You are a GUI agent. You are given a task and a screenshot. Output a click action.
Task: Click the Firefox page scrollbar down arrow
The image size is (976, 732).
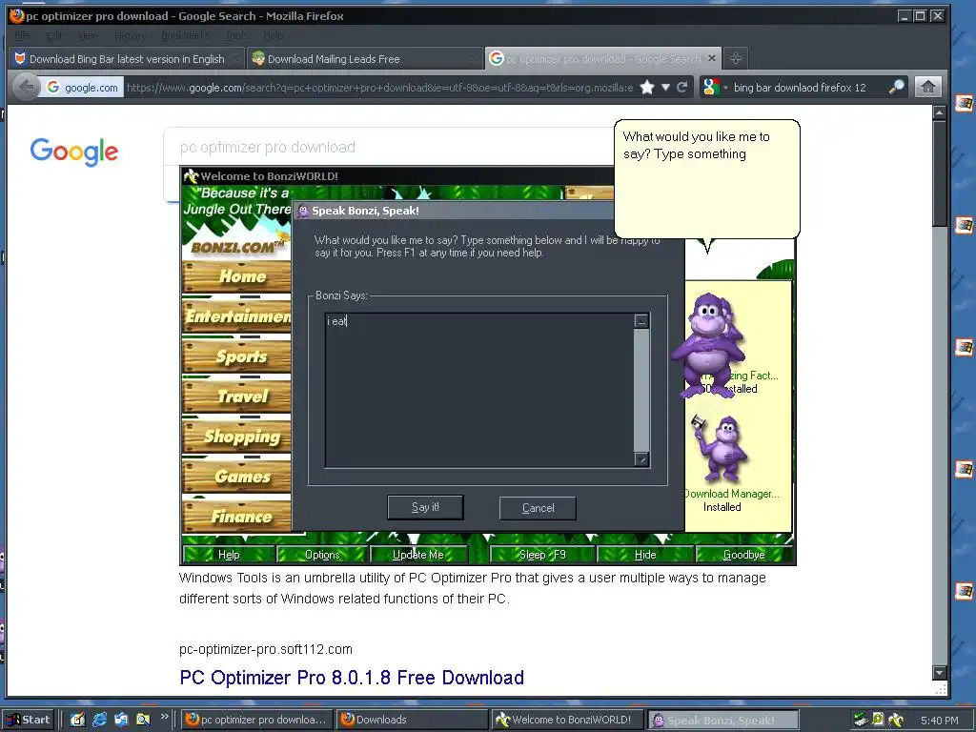pyautogui.click(x=939, y=673)
